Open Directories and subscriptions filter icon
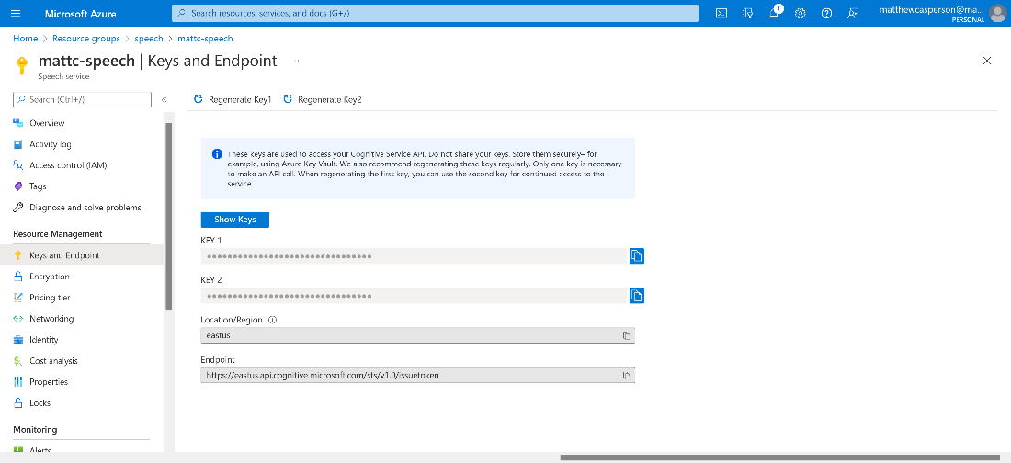 pos(748,13)
